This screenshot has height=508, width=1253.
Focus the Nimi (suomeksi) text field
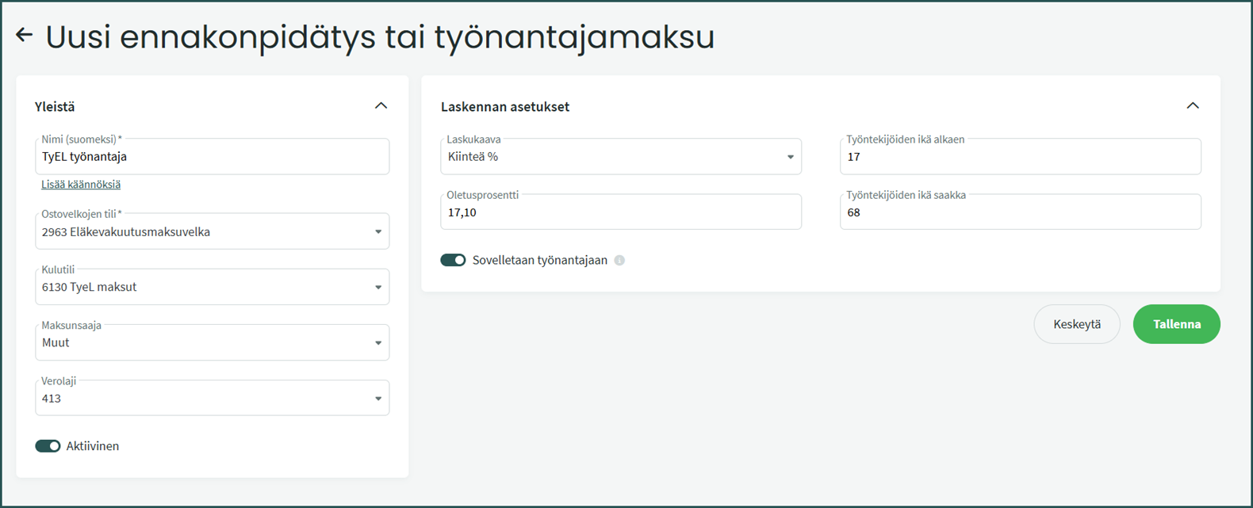212,157
